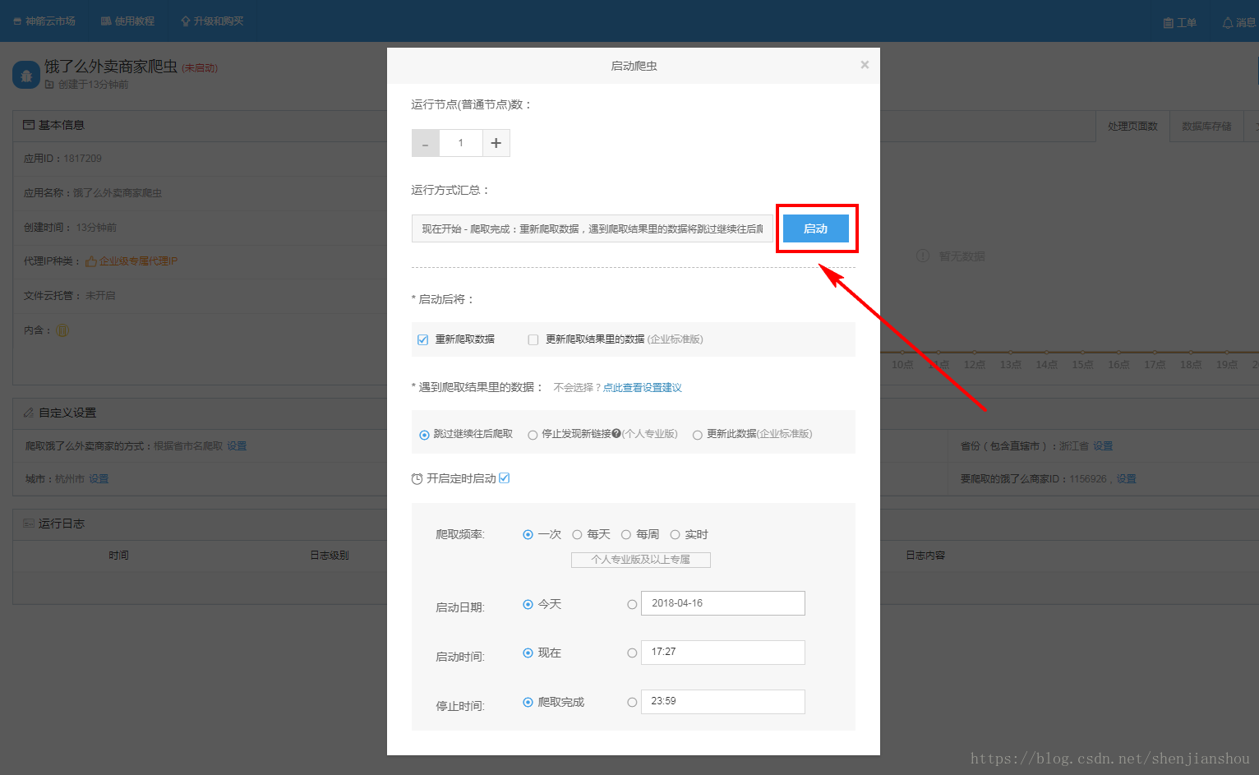Click the help icon beside 停止发现新链接
This screenshot has width=1259, height=775.
pyautogui.click(x=616, y=434)
